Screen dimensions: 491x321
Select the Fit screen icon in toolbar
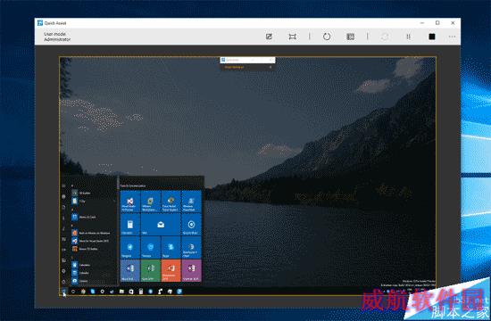(292, 37)
